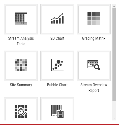This screenshot has height=125, width=119.
Task: Select the stopwatch grid icon tile
Action: [x=21, y=112]
